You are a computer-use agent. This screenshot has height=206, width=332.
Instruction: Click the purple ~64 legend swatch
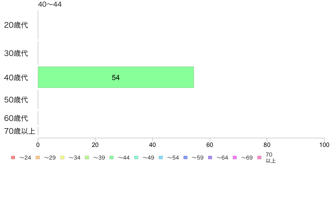tap(210, 157)
